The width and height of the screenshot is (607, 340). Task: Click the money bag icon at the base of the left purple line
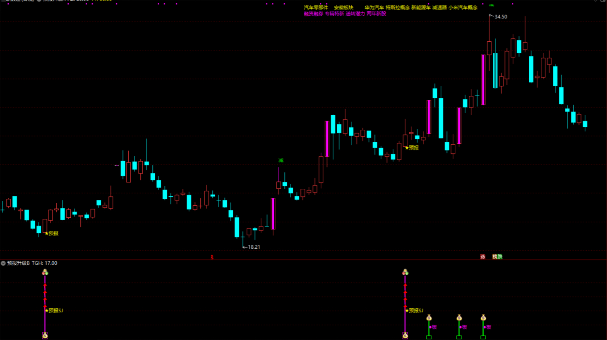45,335
